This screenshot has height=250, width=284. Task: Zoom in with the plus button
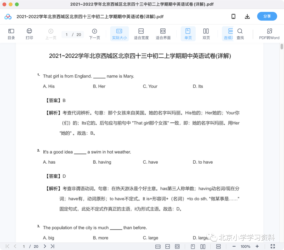tap(257, 246)
